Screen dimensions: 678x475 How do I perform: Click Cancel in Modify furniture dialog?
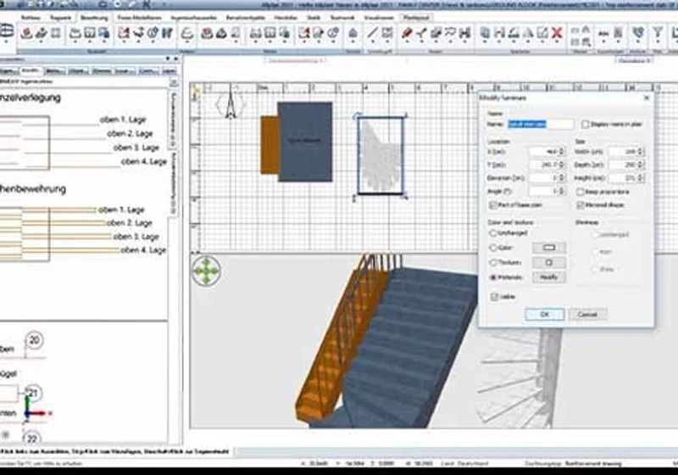tap(587, 315)
